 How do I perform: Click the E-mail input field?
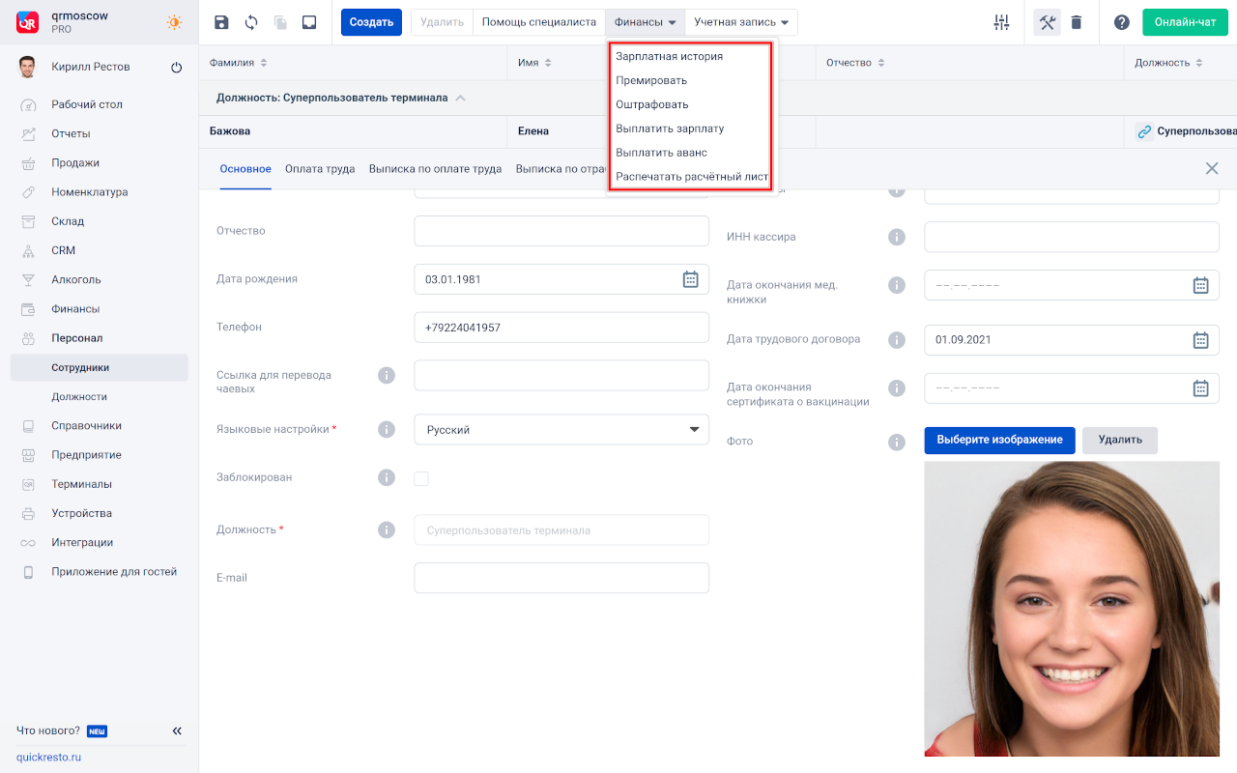[561, 578]
